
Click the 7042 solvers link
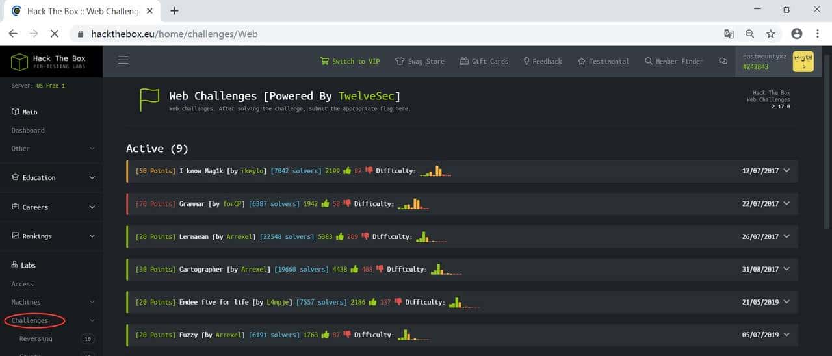point(297,171)
